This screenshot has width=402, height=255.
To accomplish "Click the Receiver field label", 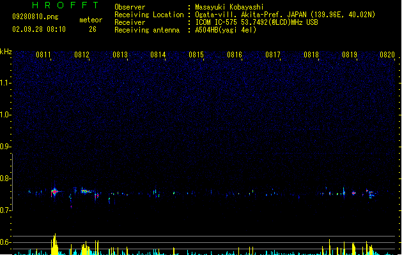I will click(130, 22).
